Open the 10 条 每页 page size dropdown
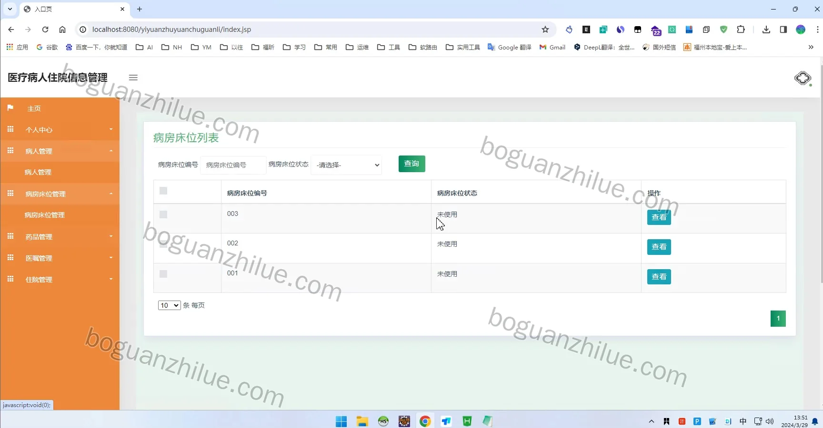823x428 pixels. 169,305
